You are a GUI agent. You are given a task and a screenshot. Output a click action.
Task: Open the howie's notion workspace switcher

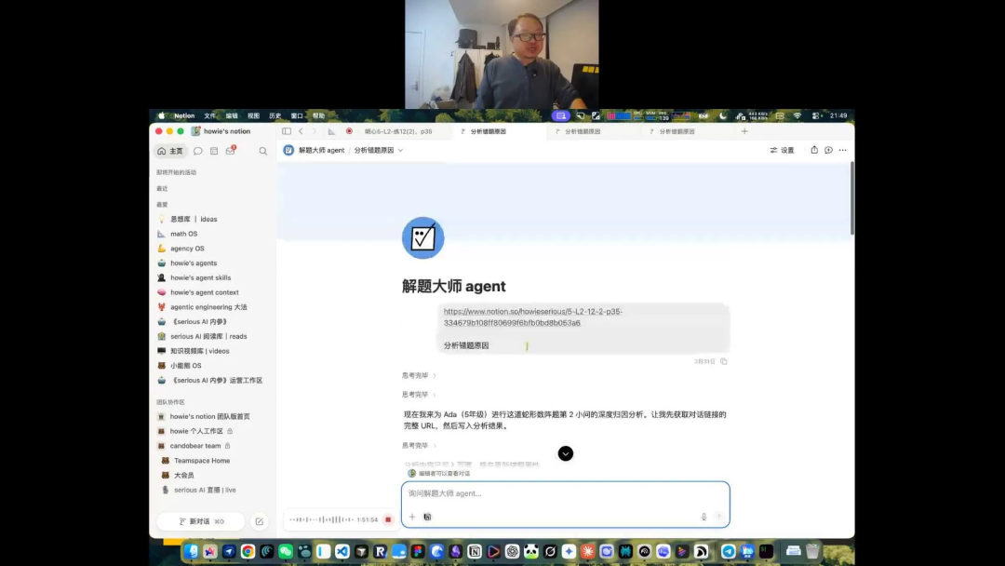click(x=221, y=131)
